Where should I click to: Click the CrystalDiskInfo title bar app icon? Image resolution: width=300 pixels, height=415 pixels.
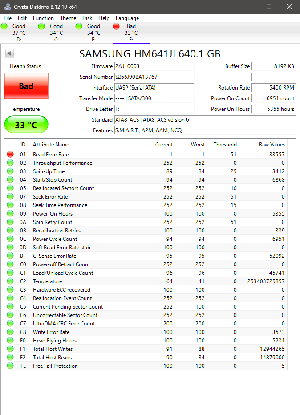(x=7, y=7)
